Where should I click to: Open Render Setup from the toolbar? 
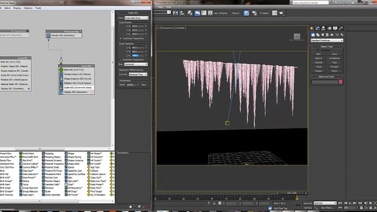254,13
